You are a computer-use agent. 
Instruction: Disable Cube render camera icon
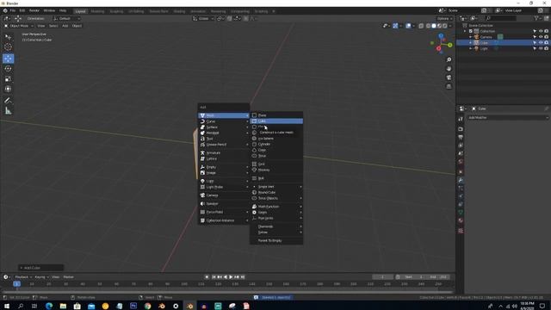pyautogui.click(x=546, y=42)
